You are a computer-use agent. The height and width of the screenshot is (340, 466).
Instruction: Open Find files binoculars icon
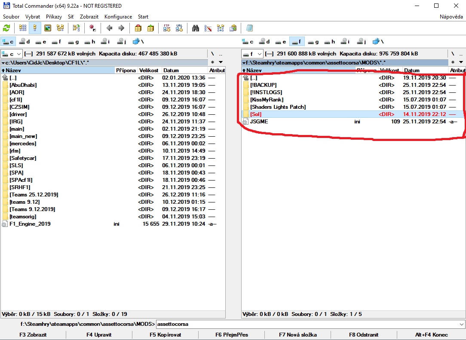click(x=196, y=28)
